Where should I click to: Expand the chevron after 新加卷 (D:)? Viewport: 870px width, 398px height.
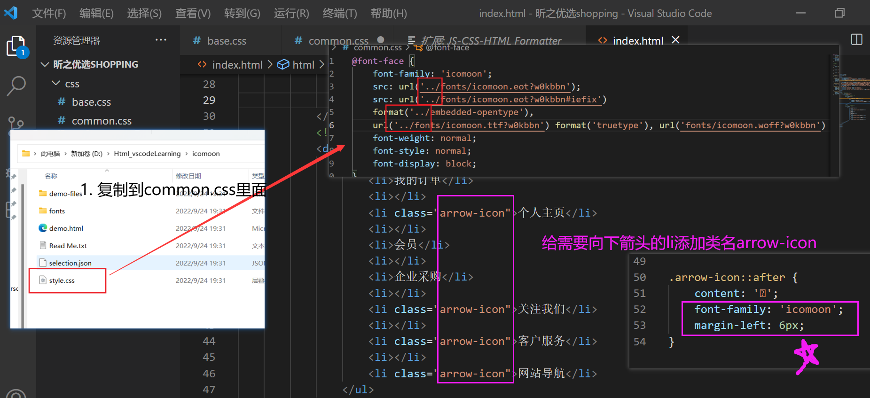click(x=109, y=154)
